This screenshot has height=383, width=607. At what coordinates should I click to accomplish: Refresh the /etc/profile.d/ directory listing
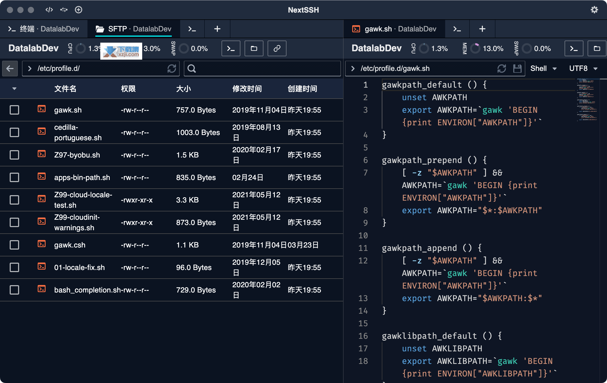[x=172, y=69]
